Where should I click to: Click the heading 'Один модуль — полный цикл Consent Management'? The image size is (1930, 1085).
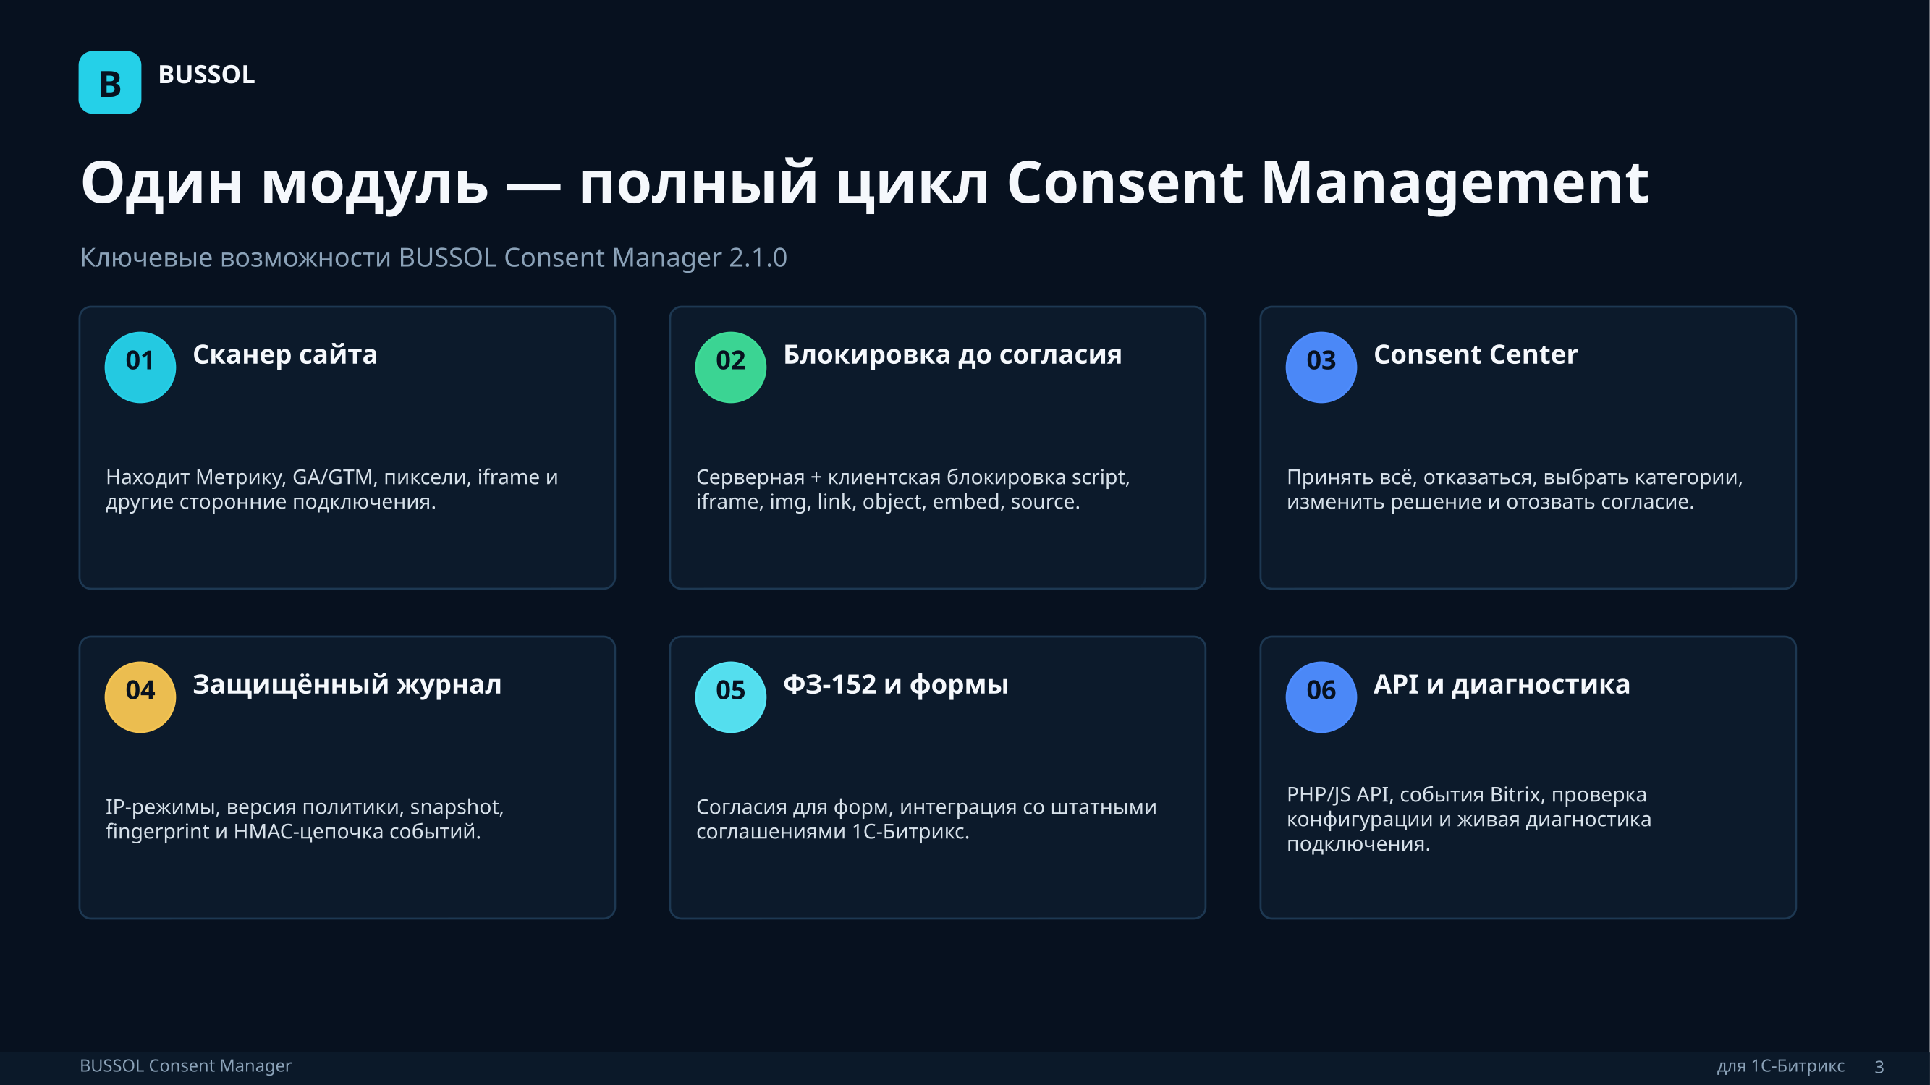[865, 184]
